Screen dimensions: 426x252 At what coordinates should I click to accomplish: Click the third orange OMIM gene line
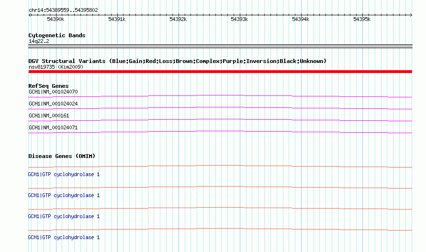pyautogui.click(x=220, y=208)
